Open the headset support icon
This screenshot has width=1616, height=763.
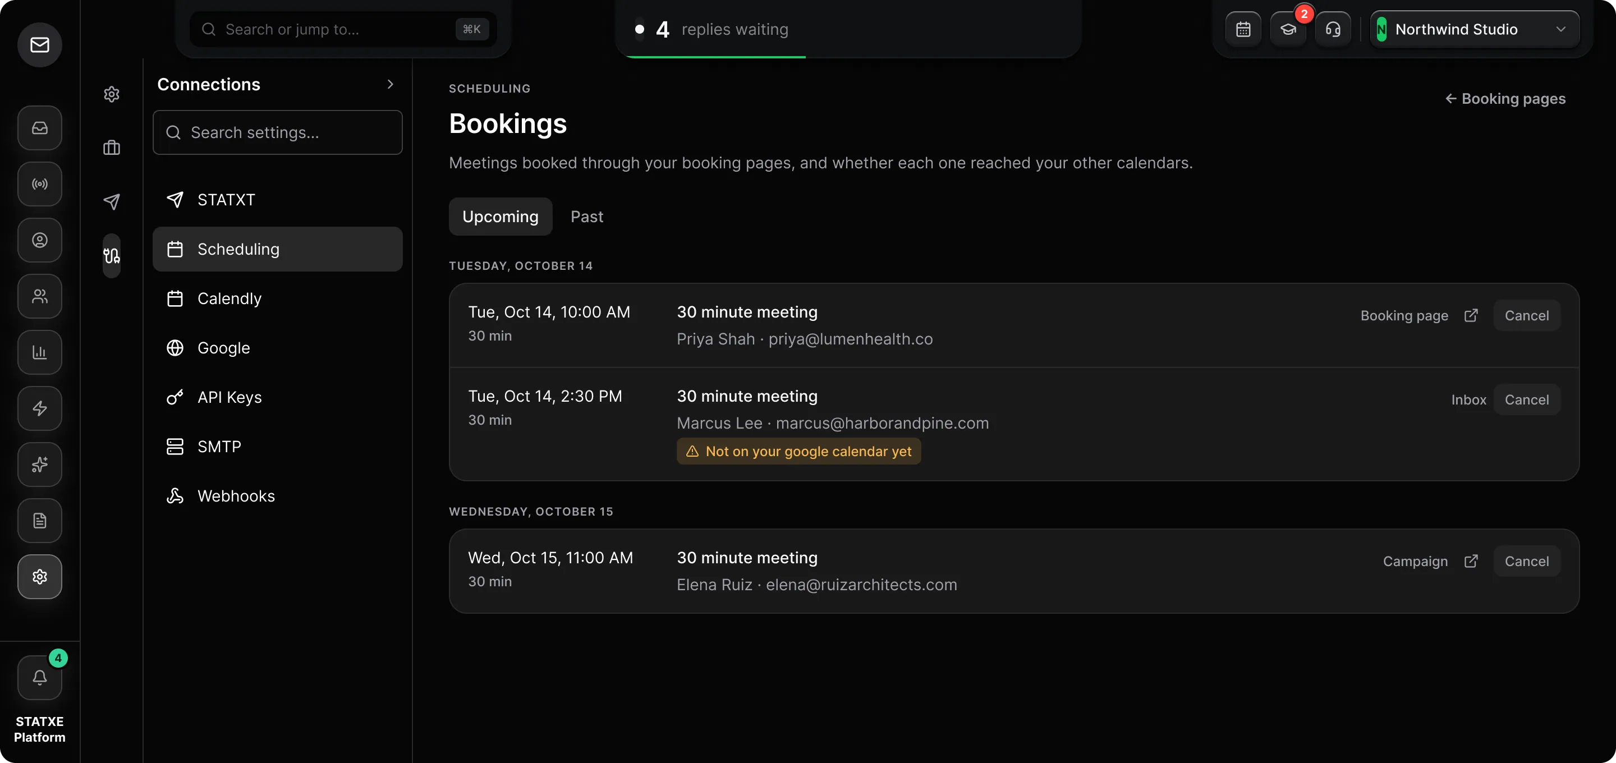[1333, 30]
